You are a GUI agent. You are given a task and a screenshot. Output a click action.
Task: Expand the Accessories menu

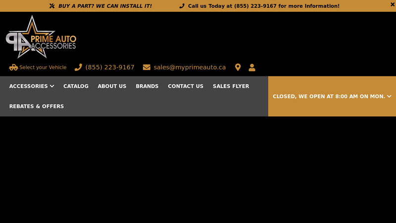32,86
